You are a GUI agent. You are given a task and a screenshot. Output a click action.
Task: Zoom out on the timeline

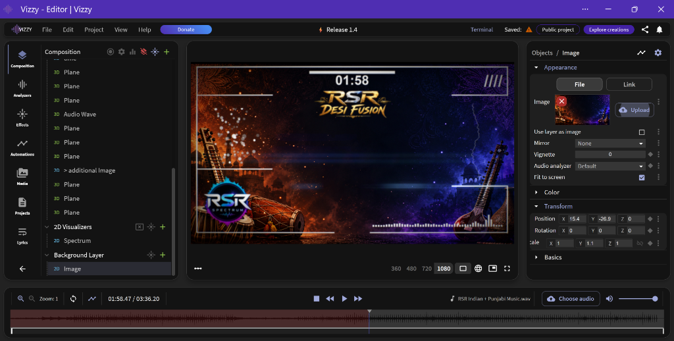[32, 298]
